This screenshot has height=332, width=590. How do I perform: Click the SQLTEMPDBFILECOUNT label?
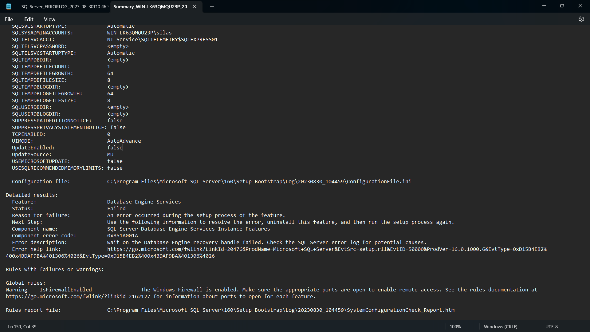click(x=41, y=67)
